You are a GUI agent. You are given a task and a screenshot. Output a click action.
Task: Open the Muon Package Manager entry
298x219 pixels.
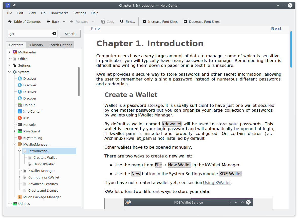pos(42,197)
